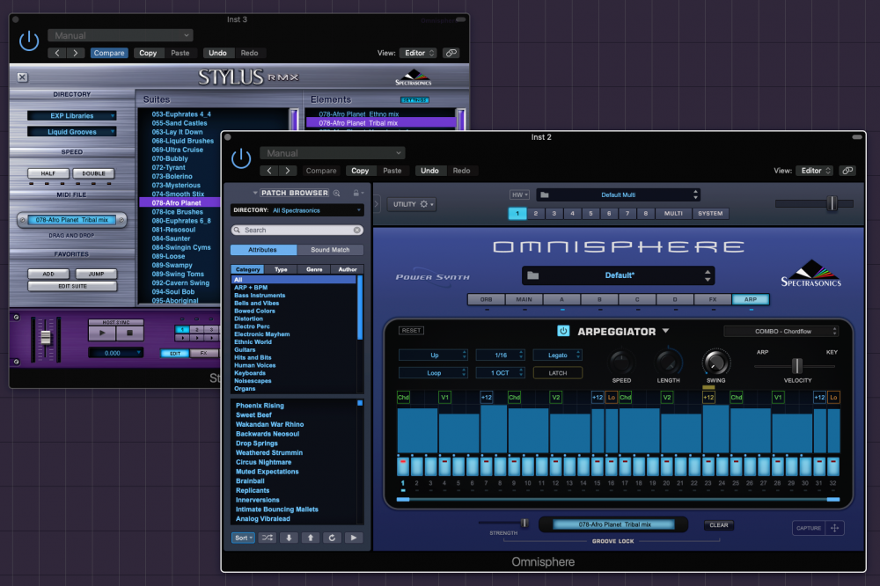Image resolution: width=880 pixels, height=586 pixels.
Task: Click the patch browser refresh icon
Action: coord(332,538)
